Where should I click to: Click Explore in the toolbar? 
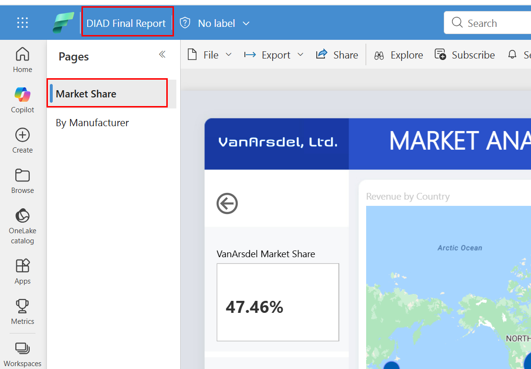(x=399, y=55)
